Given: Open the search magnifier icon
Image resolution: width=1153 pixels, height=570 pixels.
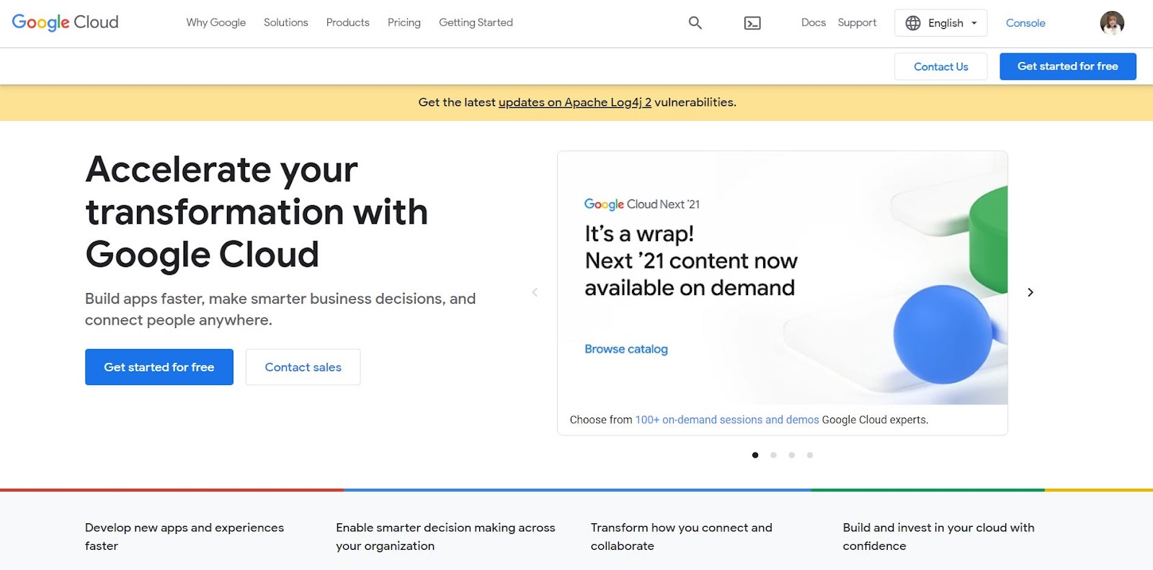Looking at the screenshot, I should pos(695,23).
